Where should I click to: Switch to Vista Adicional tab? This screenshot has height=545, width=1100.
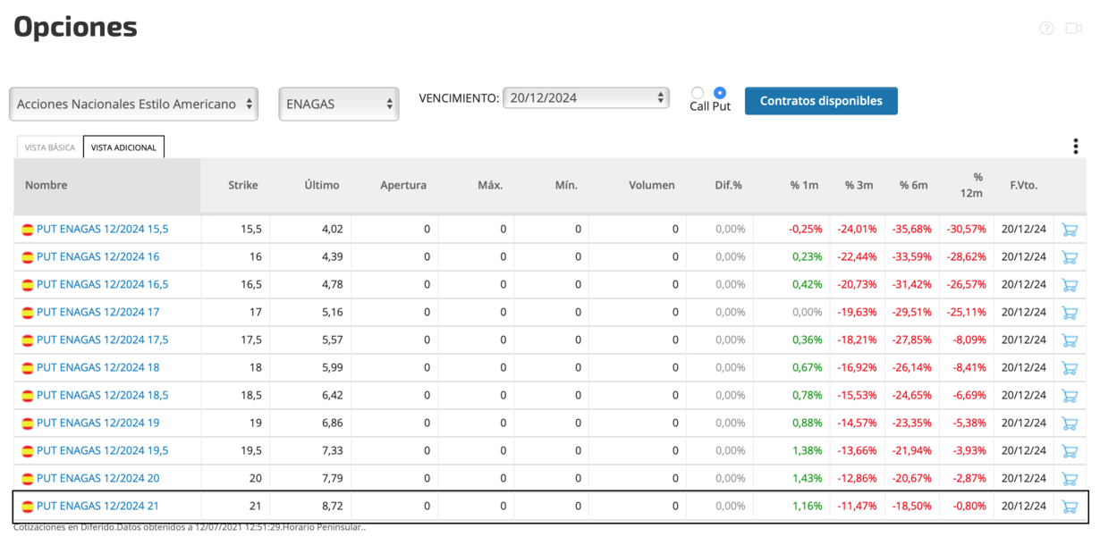[x=124, y=147]
